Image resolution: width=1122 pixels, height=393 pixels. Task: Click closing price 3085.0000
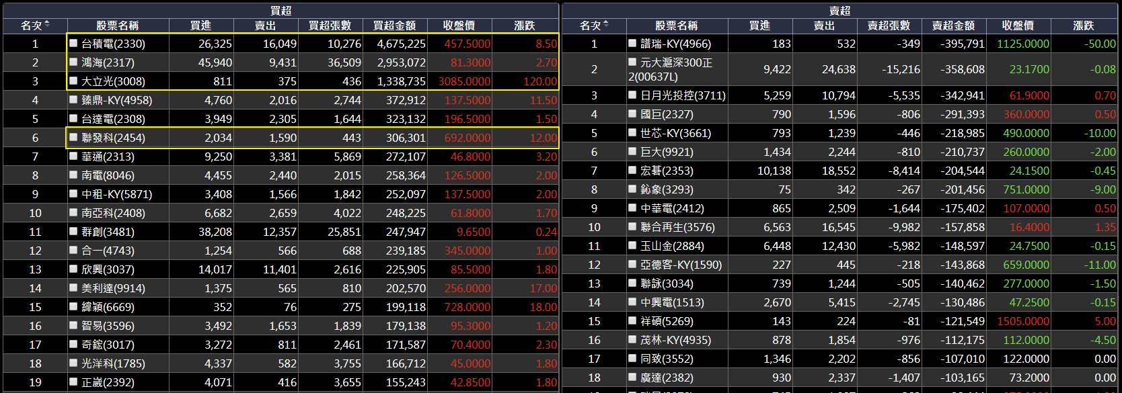pyautogui.click(x=464, y=81)
